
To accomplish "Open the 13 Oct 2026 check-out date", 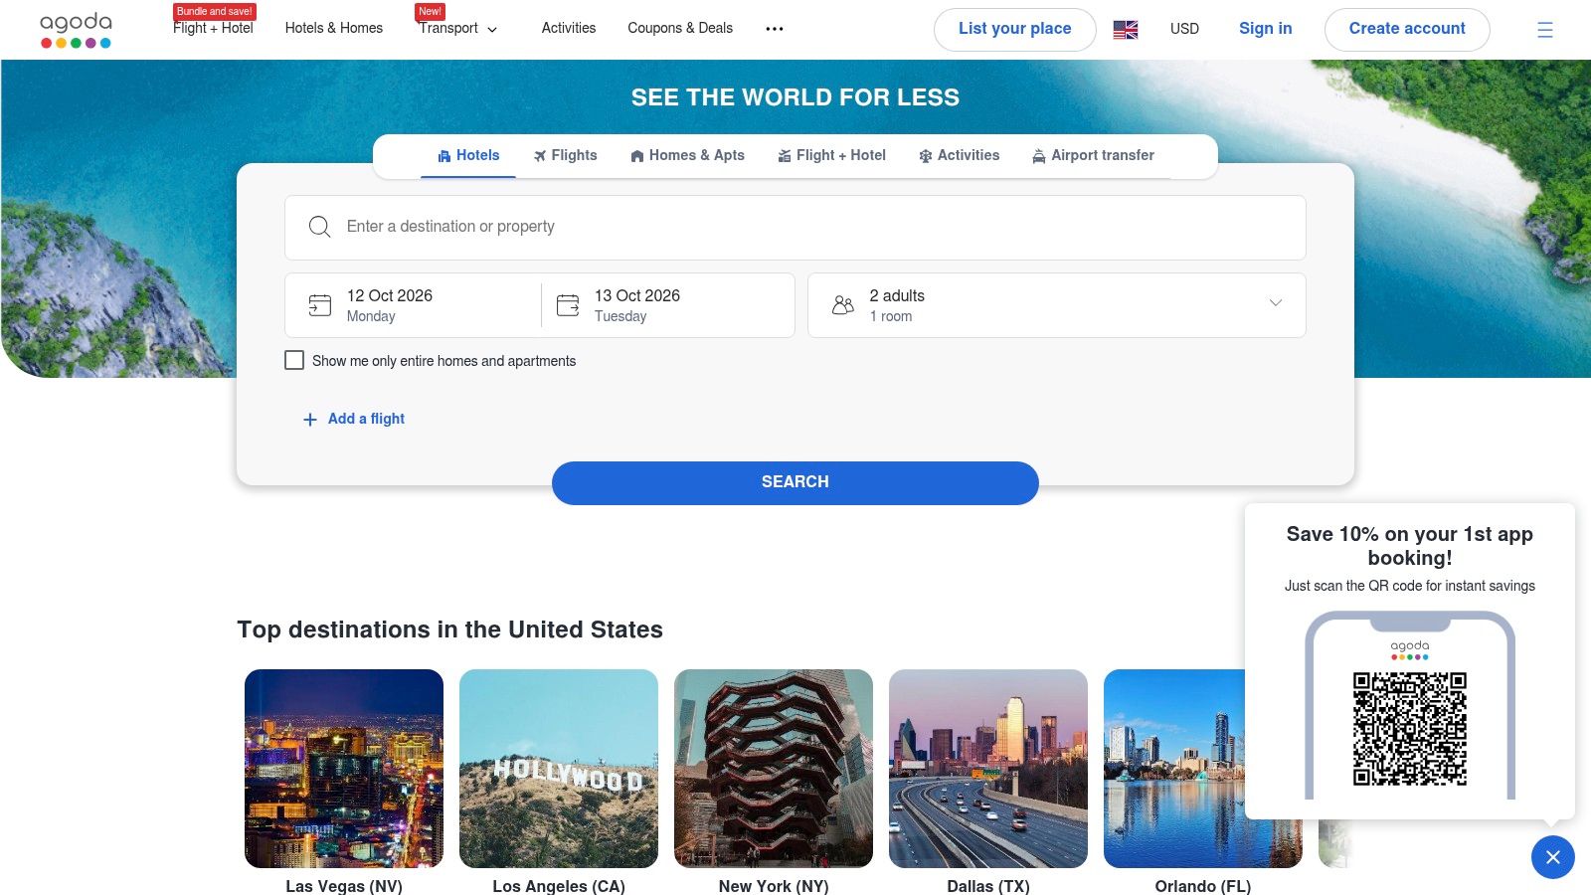I will (x=668, y=305).
